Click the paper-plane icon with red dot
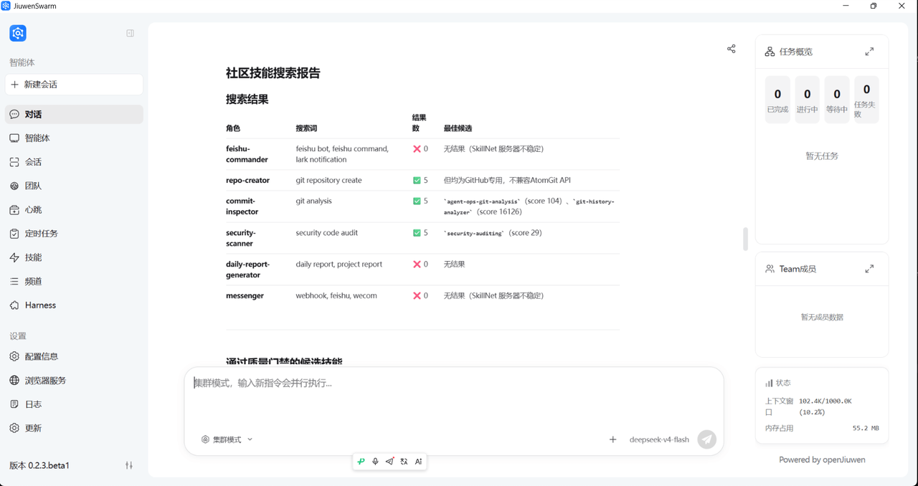The height and width of the screenshot is (486, 918). tap(389, 462)
